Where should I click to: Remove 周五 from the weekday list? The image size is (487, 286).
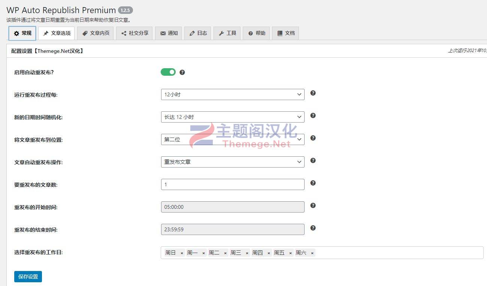[x=290, y=253]
